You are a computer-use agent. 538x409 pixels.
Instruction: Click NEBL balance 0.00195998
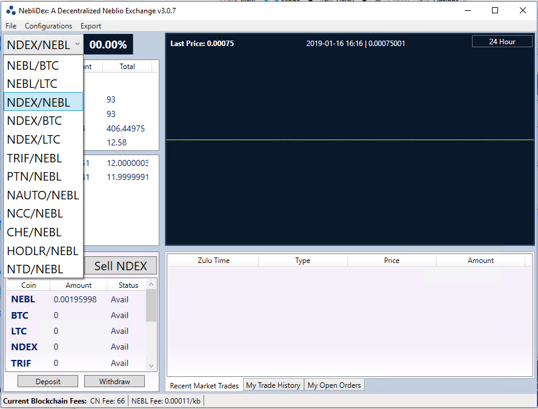tap(75, 299)
